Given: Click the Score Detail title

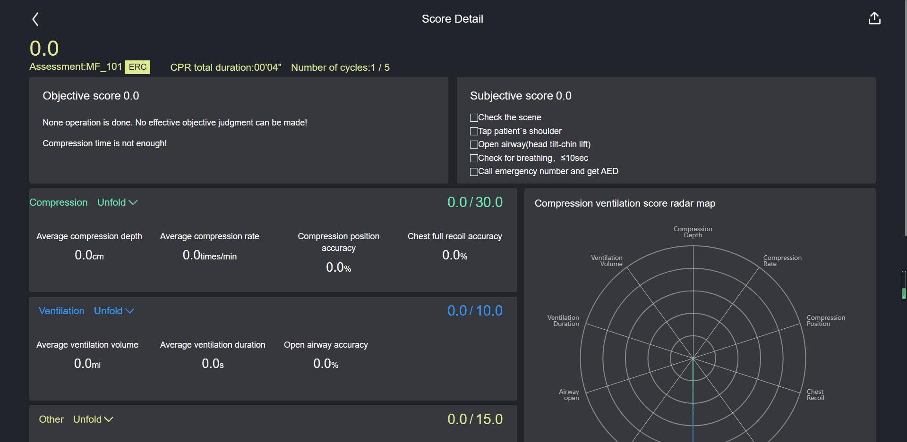Looking at the screenshot, I should [452, 19].
